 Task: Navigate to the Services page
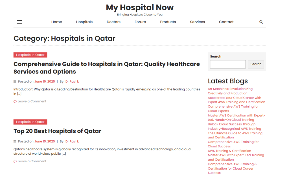tap(197, 22)
